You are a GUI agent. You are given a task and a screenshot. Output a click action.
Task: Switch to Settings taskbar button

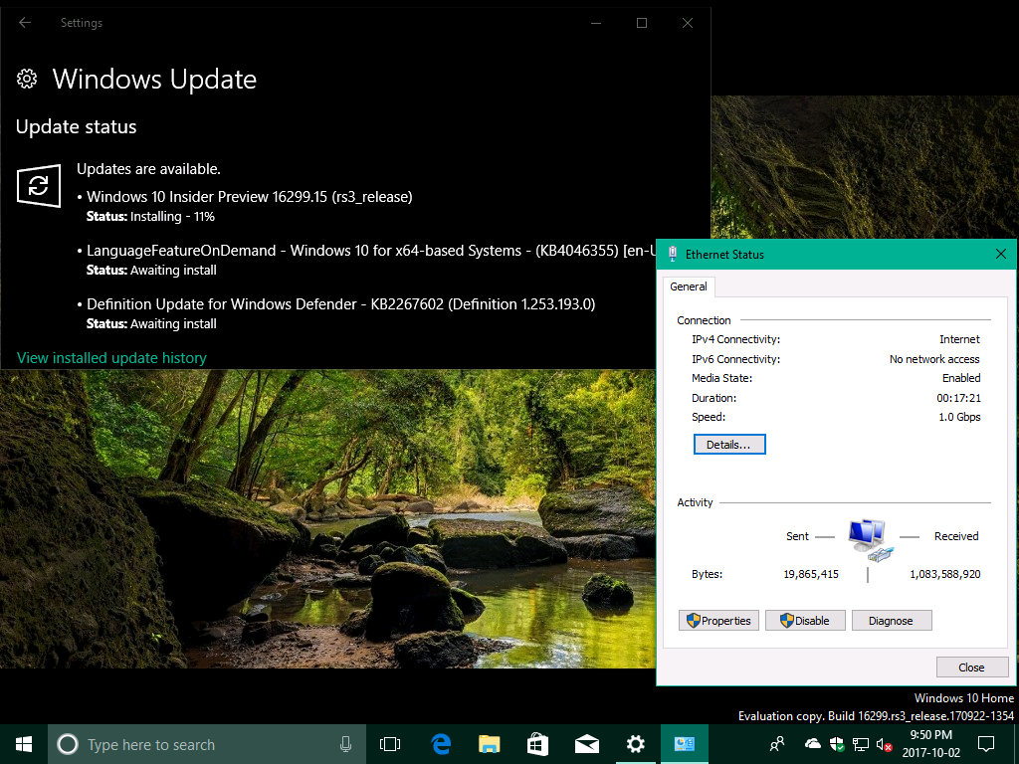[636, 744]
